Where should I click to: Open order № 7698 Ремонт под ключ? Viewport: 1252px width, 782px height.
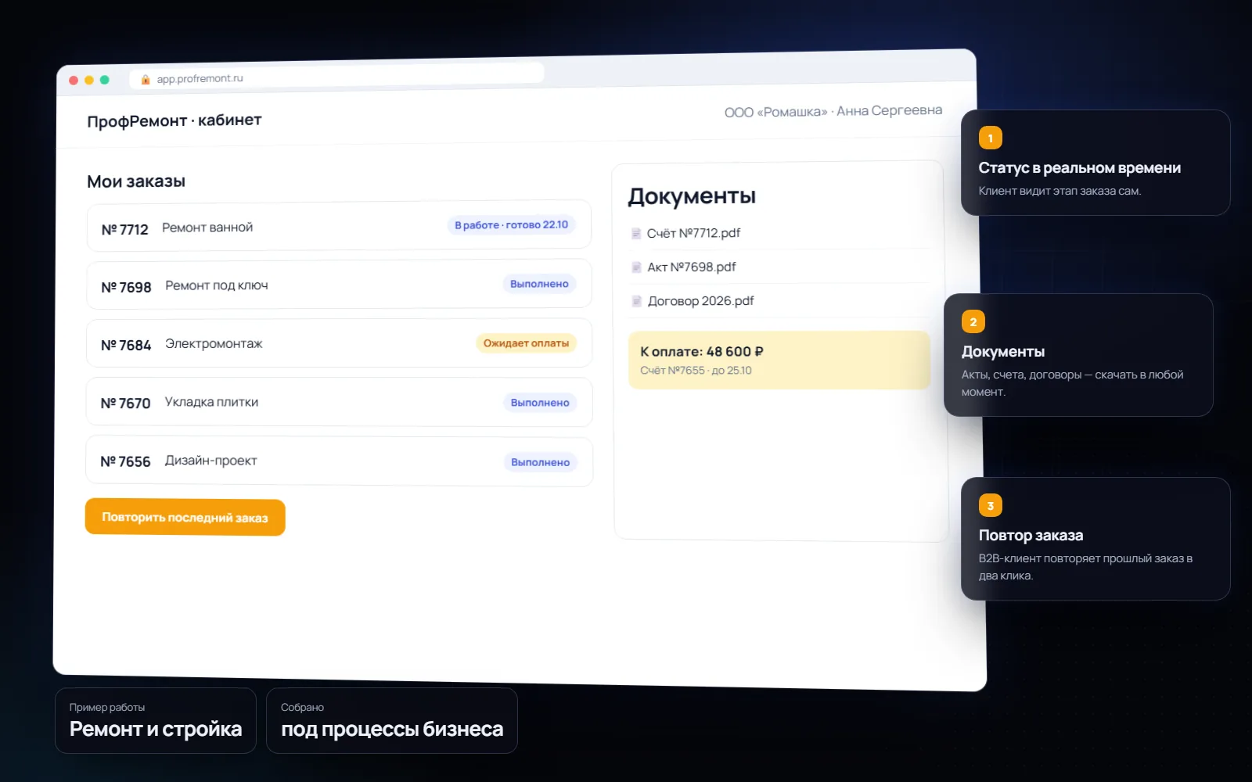339,285
